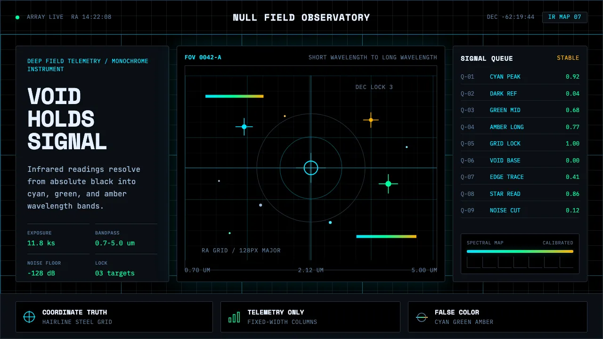Viewport: 603px width, 339px height.
Task: Click the NULL FIELD OBSERVATORY title
Action: click(x=301, y=17)
